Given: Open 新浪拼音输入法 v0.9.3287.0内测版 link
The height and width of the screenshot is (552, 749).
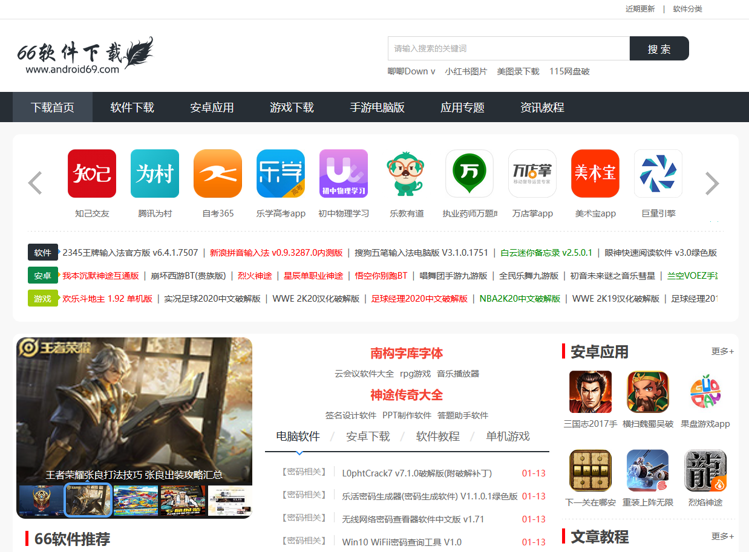Looking at the screenshot, I should 276,253.
